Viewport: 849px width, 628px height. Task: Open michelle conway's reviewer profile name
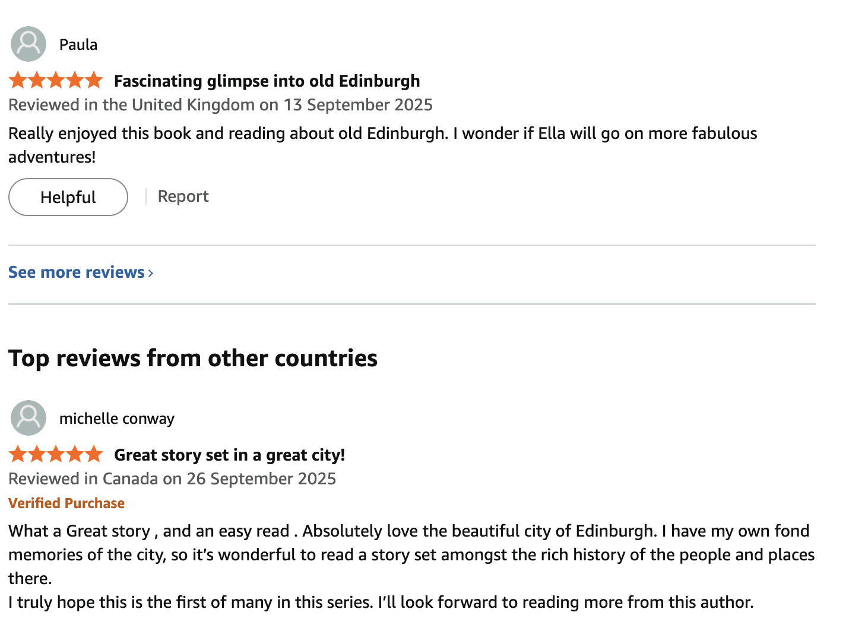[x=117, y=418]
